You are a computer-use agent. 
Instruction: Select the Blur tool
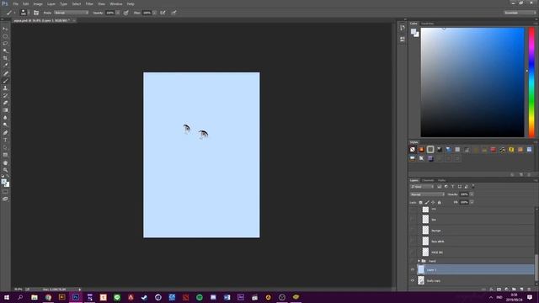point(5,118)
